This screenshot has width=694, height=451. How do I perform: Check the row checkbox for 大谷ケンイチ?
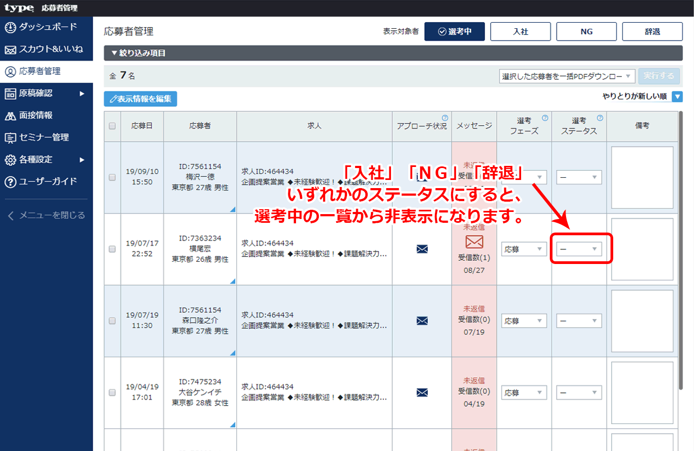tap(112, 392)
